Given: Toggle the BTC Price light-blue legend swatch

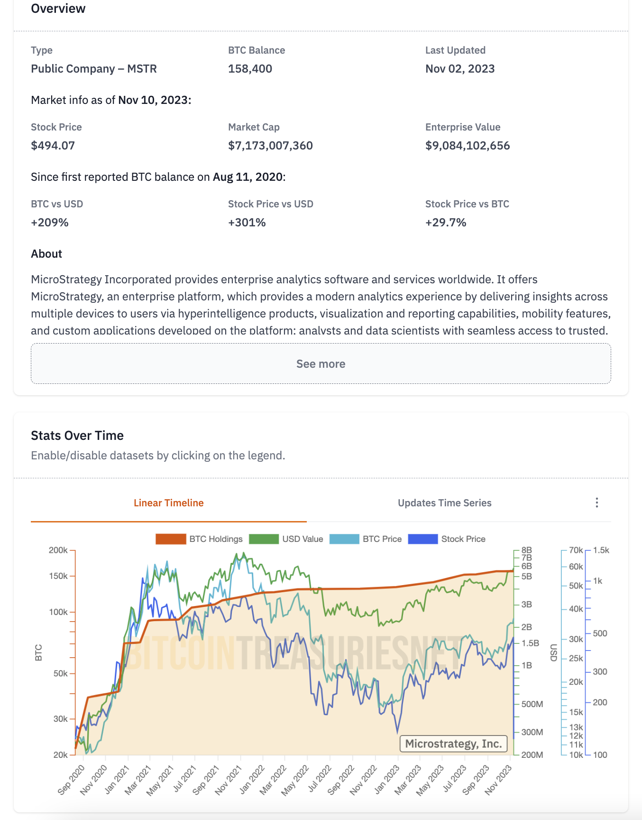Looking at the screenshot, I should pos(344,539).
